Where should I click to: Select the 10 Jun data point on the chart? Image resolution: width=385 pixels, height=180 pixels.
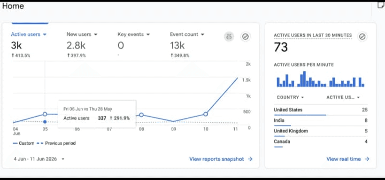pyautogui.click(x=206, y=114)
